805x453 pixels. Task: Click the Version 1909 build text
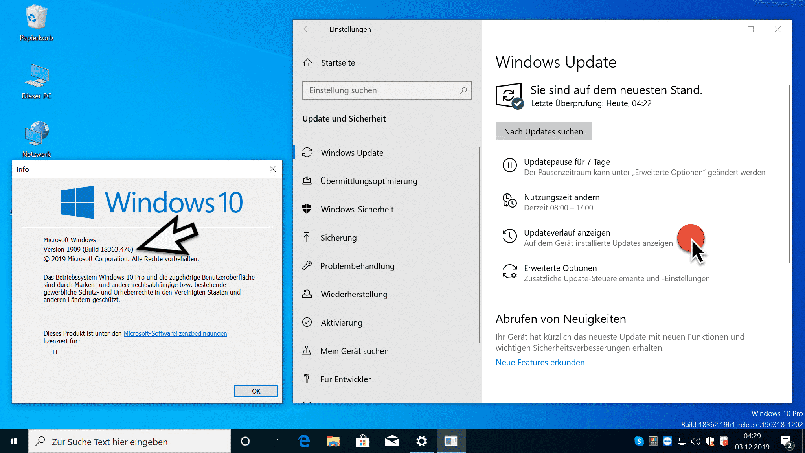tap(88, 249)
